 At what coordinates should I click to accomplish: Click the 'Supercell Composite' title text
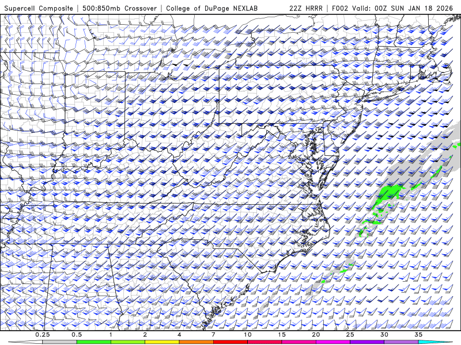point(39,8)
